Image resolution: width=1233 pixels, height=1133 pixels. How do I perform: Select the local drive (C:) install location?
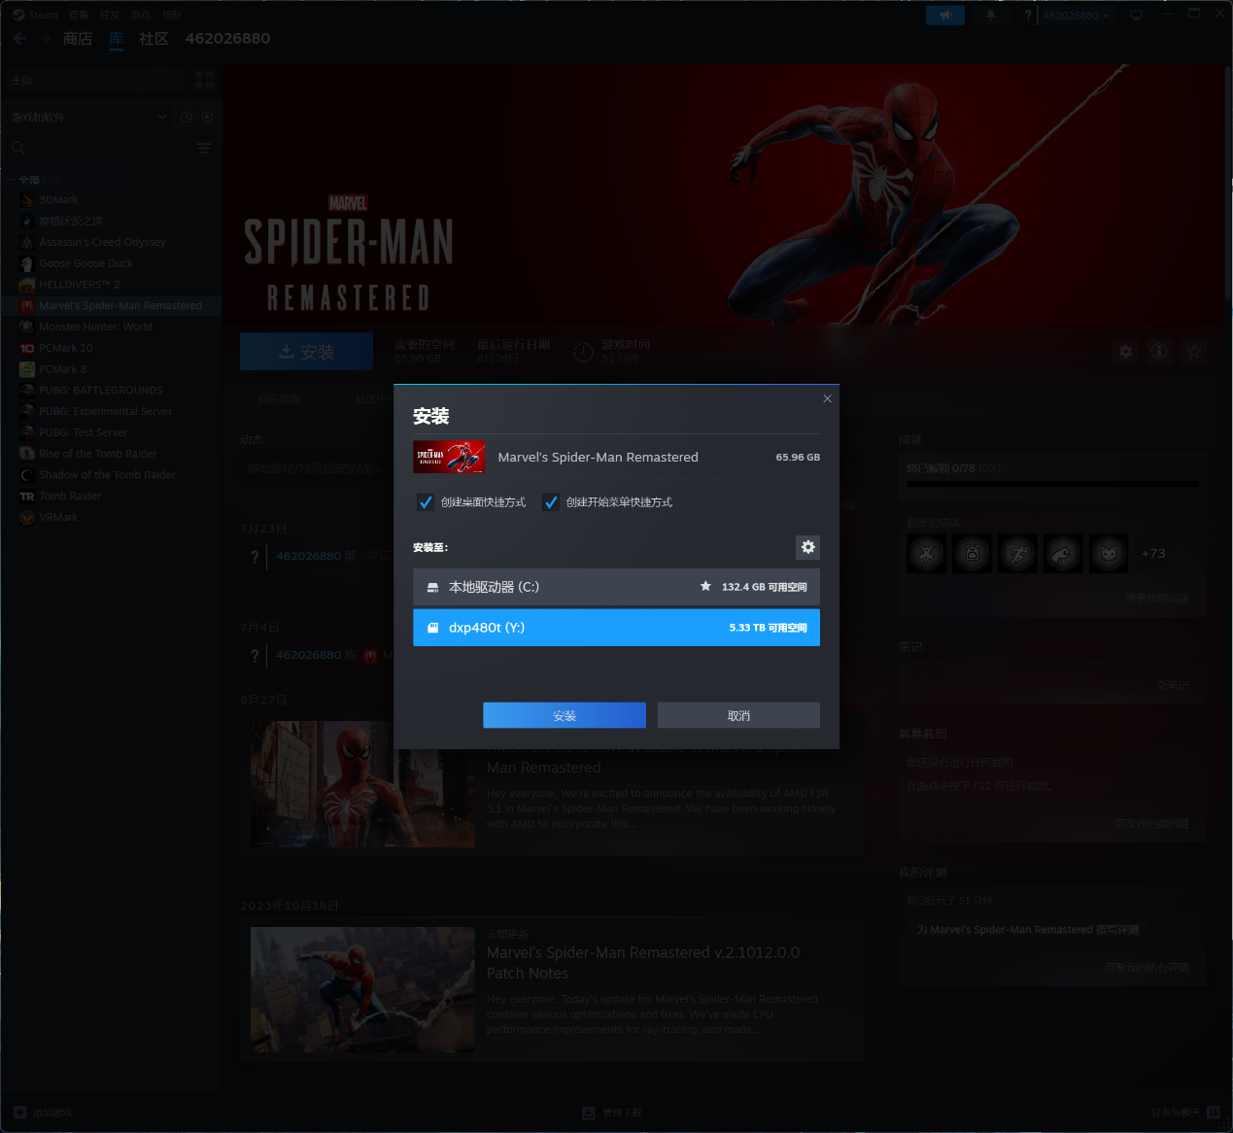pos(616,587)
